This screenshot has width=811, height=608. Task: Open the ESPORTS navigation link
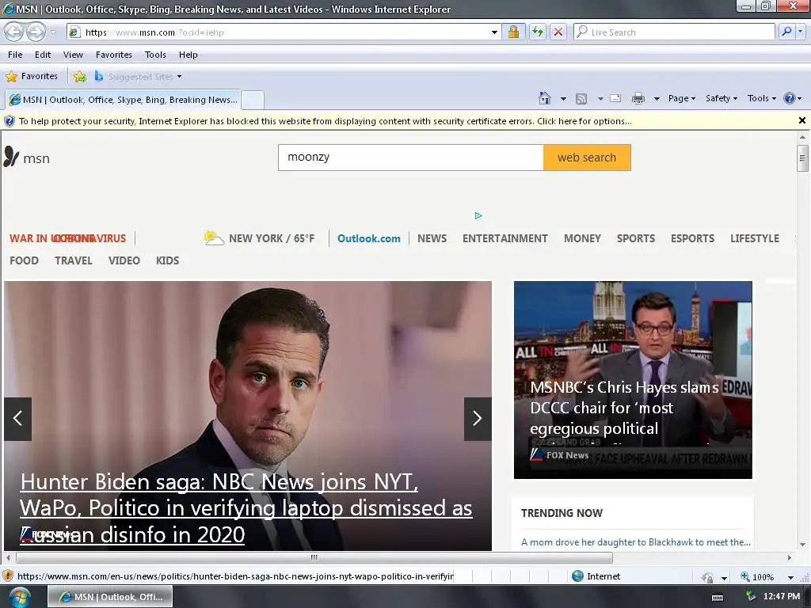692,238
